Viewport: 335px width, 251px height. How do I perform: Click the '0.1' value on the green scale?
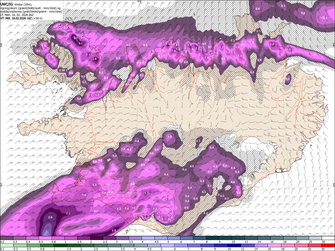coord(2,249)
